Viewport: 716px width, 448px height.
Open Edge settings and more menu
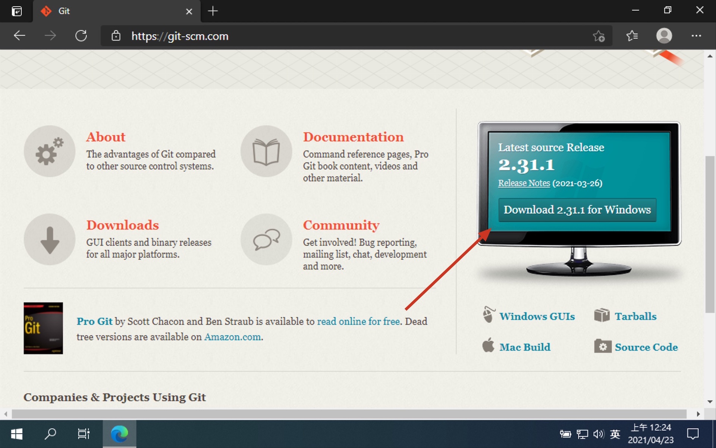tap(696, 36)
